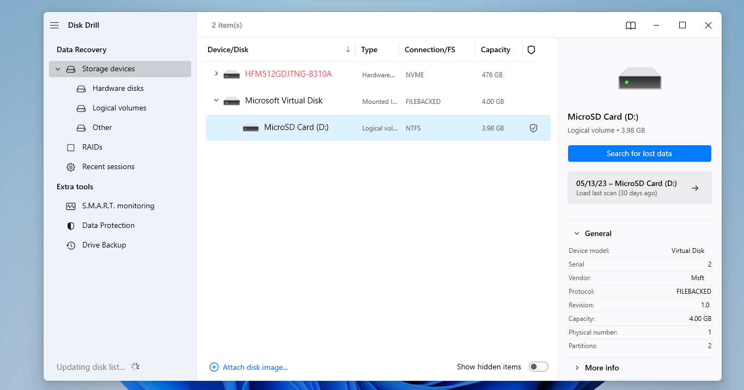
Task: Click the Attach disk image link
Action: pyautogui.click(x=255, y=367)
